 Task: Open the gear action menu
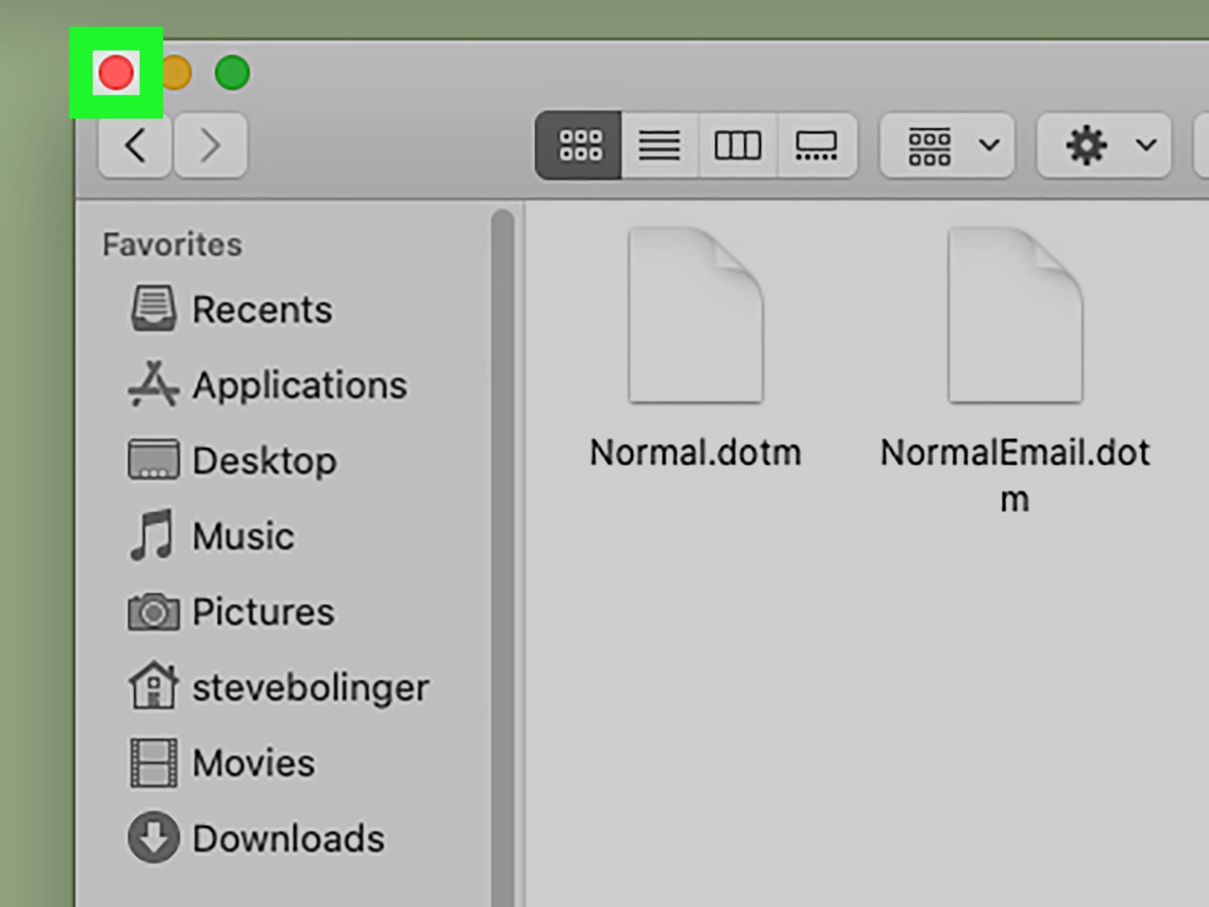[1086, 145]
